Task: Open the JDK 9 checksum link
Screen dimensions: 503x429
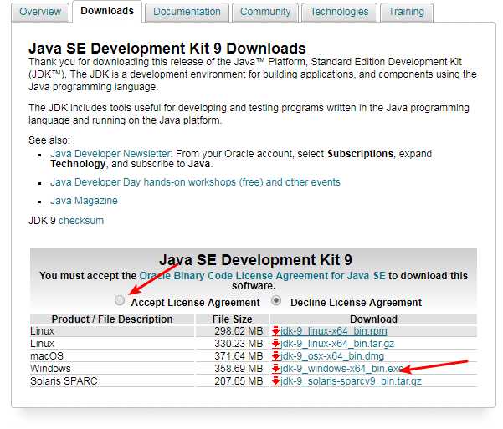Action: point(81,221)
